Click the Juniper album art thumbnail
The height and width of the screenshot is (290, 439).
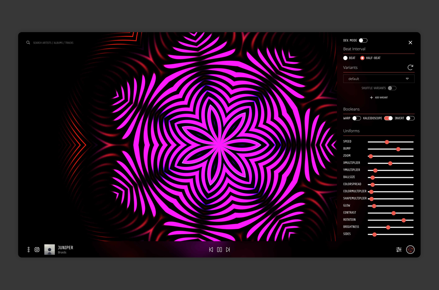click(x=50, y=249)
